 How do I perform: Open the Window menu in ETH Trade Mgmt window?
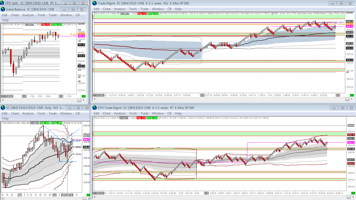[158, 113]
